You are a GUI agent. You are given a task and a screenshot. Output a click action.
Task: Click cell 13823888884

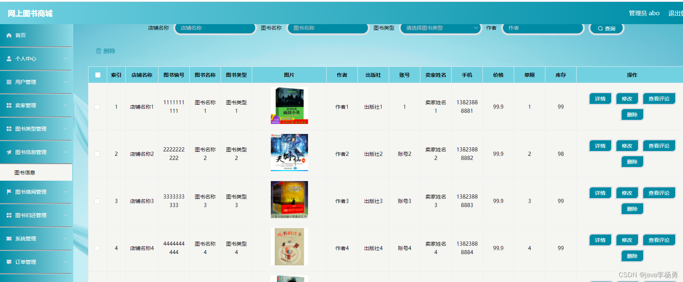tap(467, 248)
